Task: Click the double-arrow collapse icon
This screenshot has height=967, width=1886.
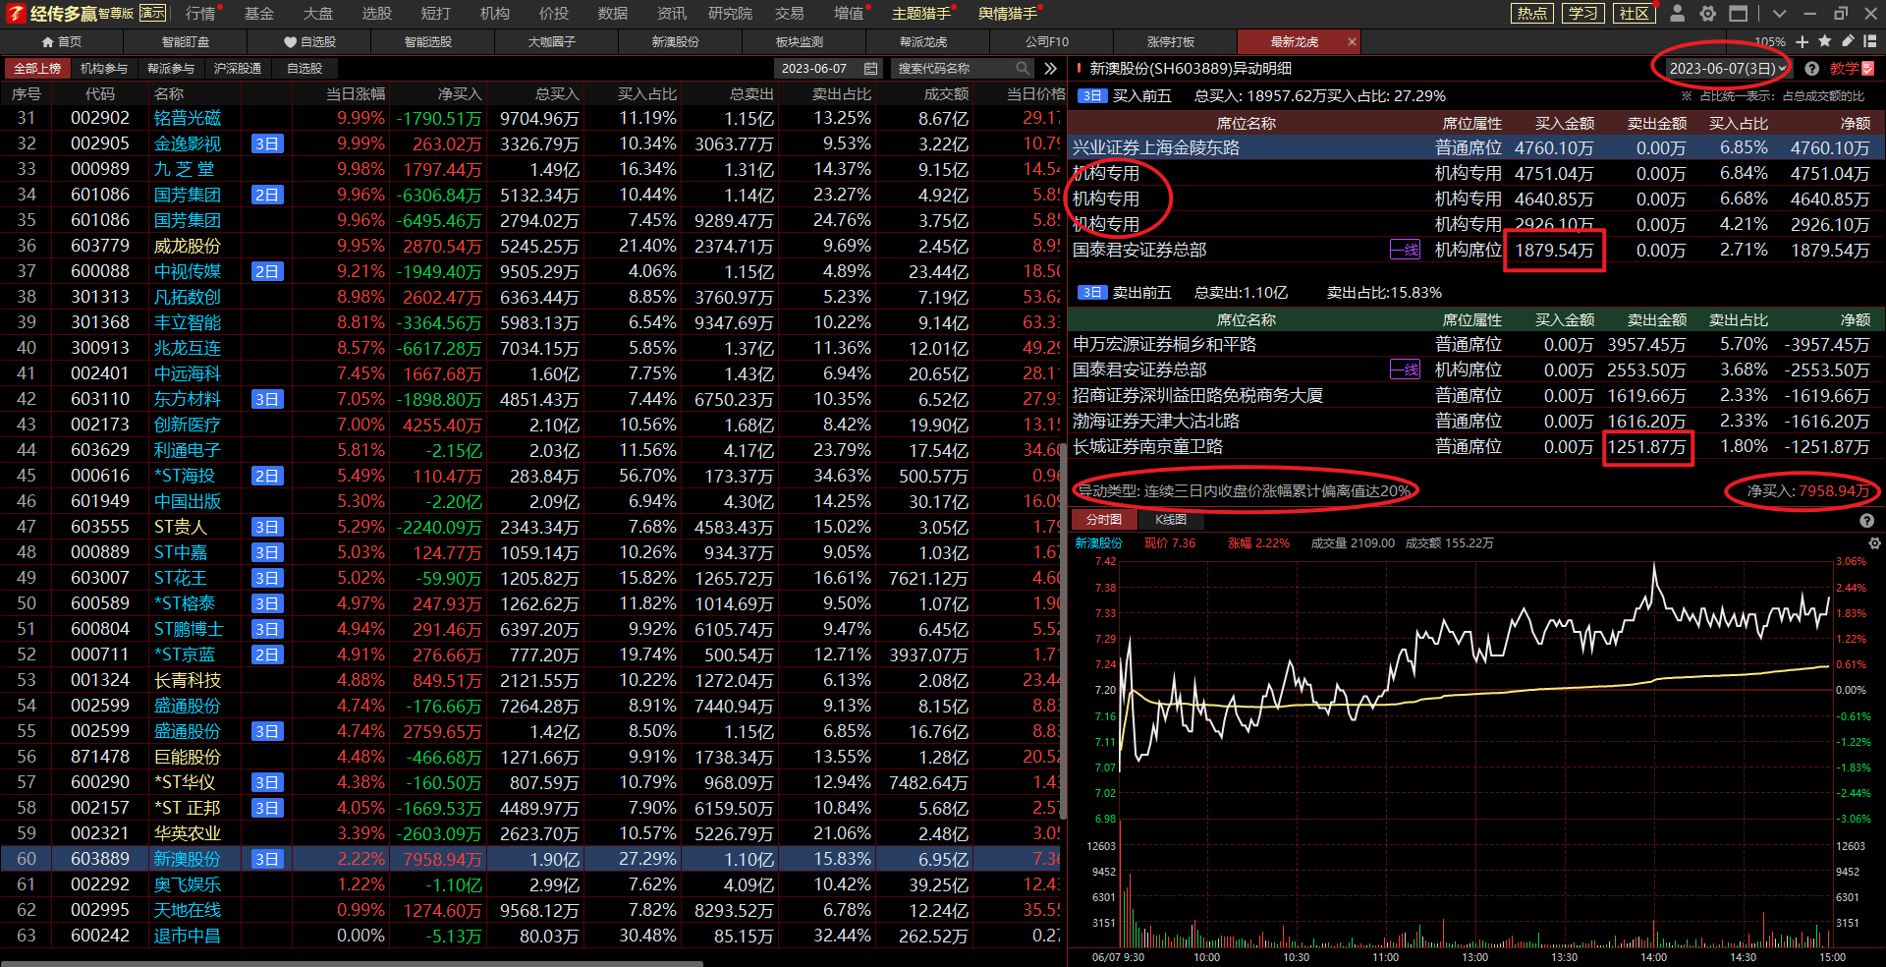Action: point(1050,69)
